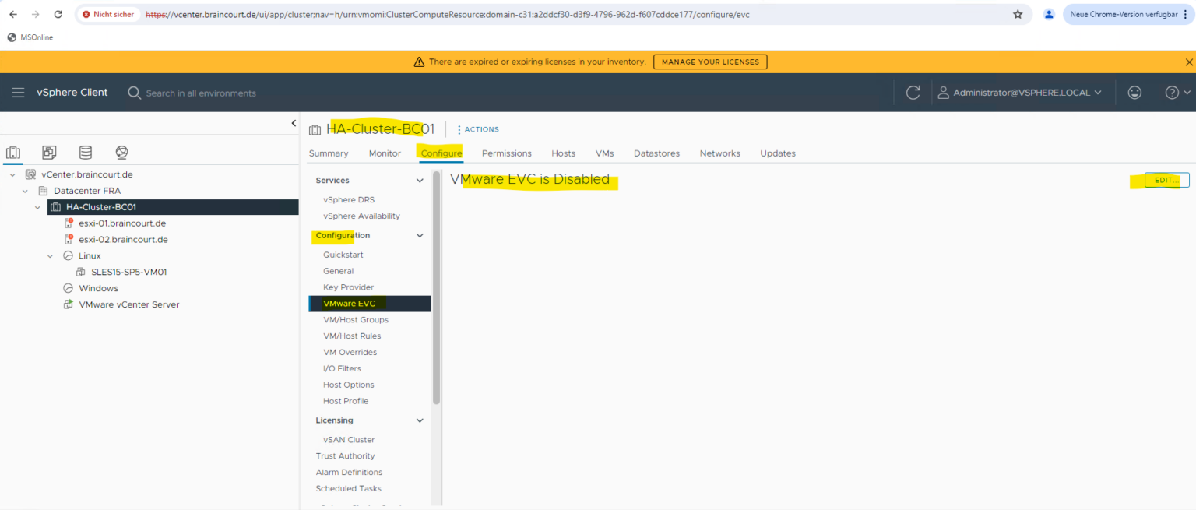Select the Hosts and Clusters inventory icon

pos(12,152)
